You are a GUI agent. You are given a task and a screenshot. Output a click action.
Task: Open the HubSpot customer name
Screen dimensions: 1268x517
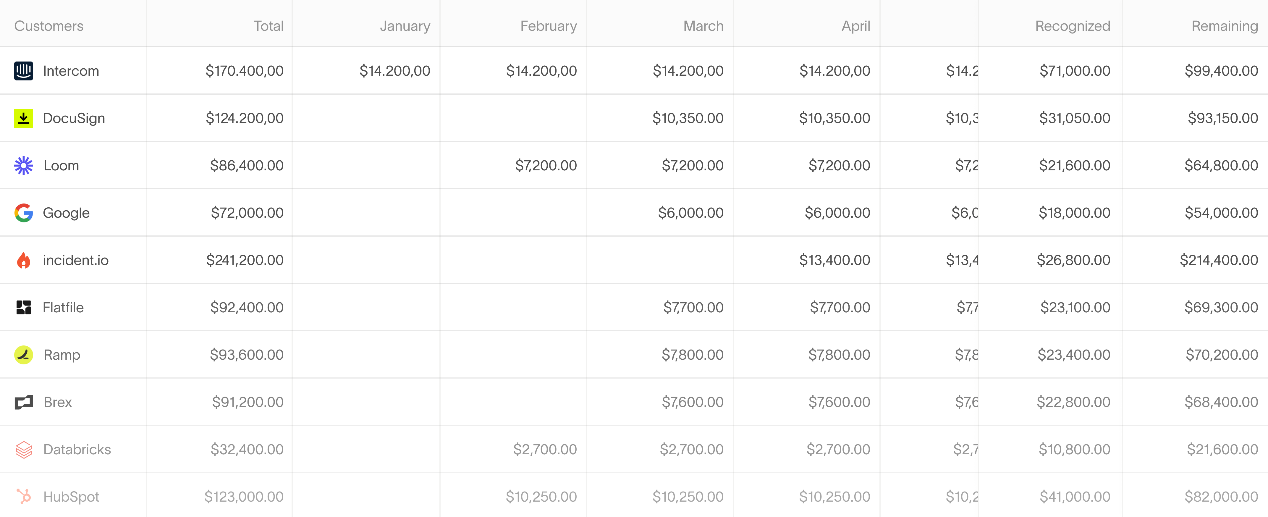(71, 497)
